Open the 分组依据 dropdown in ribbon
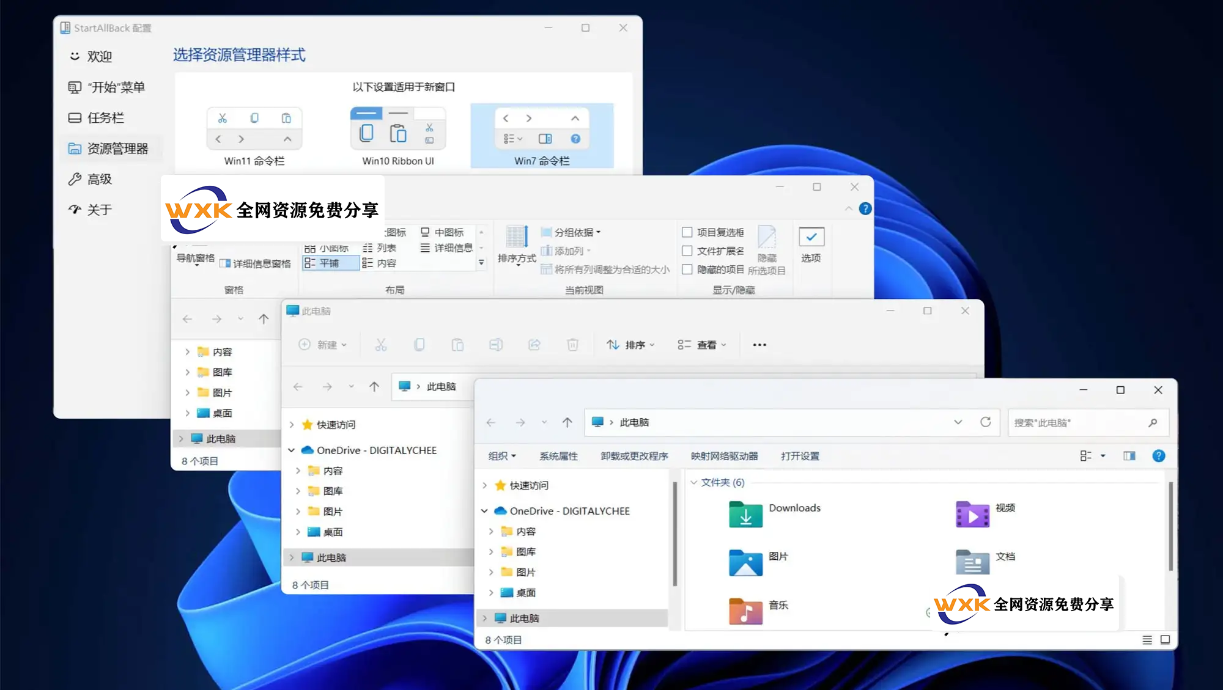 point(571,232)
